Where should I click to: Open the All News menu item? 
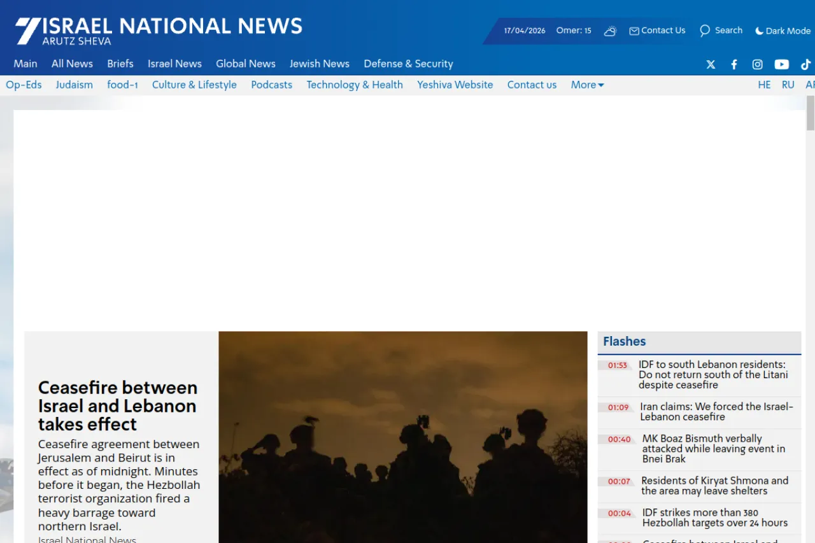coord(72,64)
